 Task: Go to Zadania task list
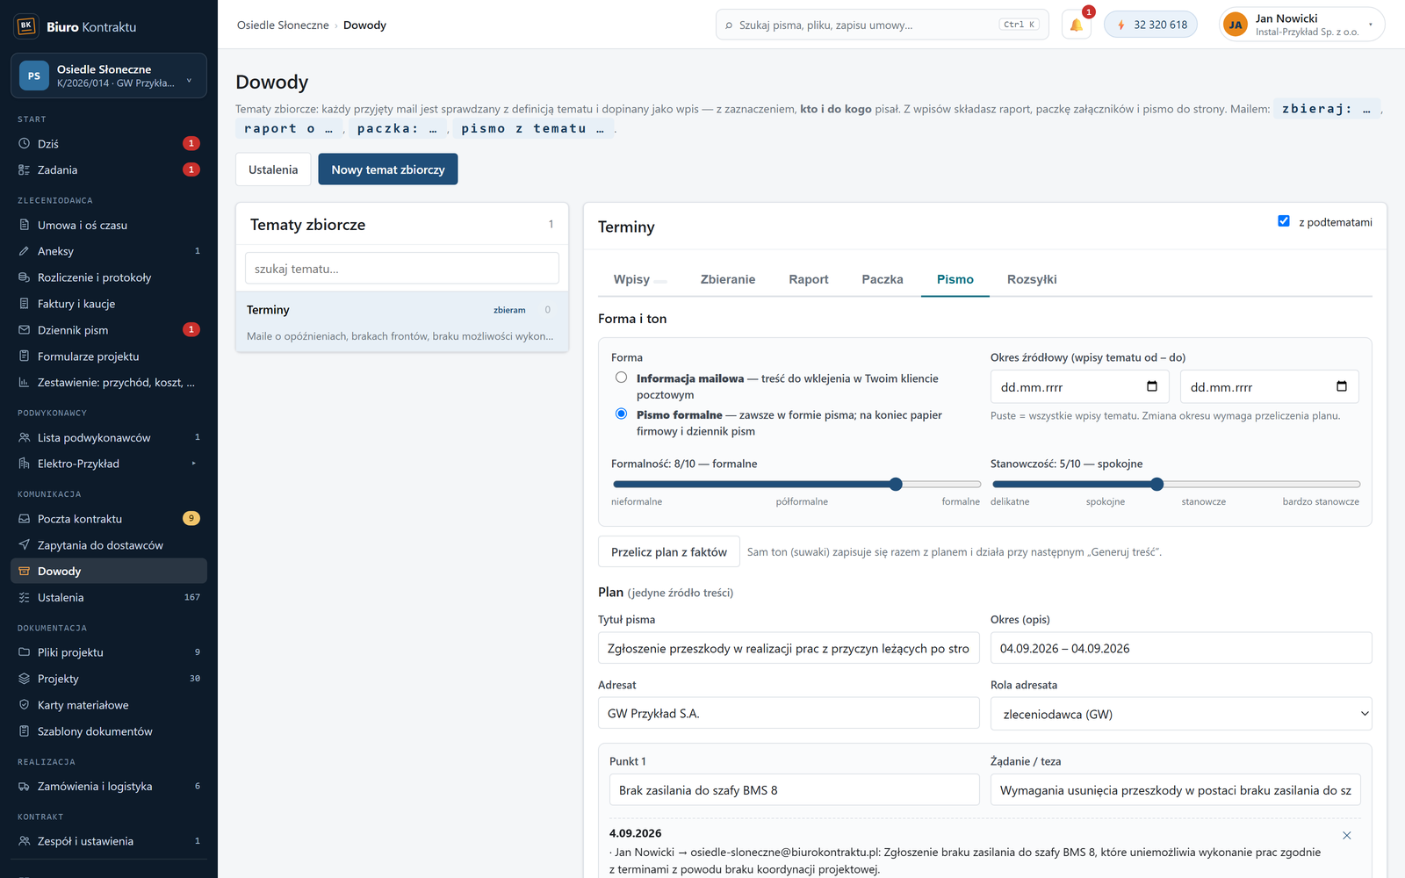coord(109,169)
